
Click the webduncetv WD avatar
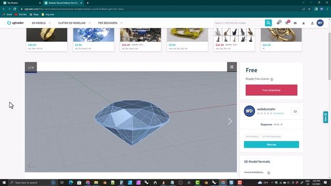coord(249,111)
